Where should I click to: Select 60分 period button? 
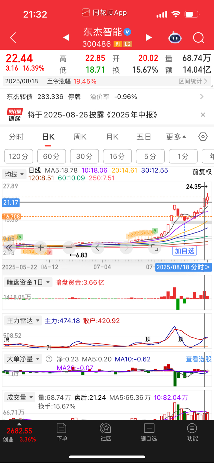52,156
